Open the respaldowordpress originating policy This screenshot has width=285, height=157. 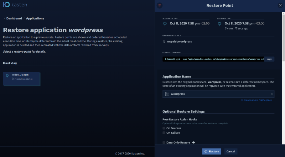(179, 42)
